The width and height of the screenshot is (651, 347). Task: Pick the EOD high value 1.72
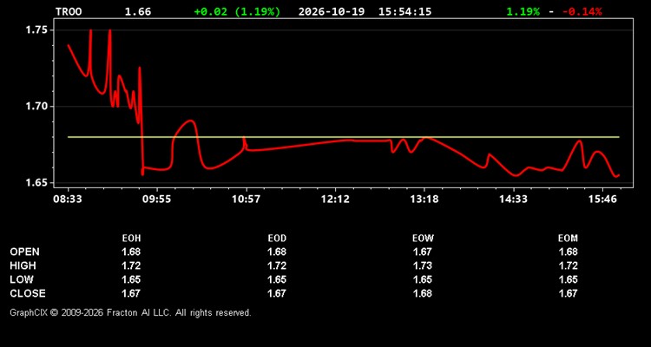coord(277,265)
